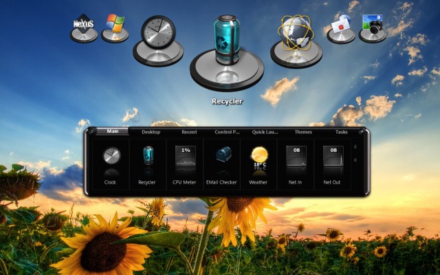
Task: Open the Weather sun icon
Action: [x=259, y=155]
